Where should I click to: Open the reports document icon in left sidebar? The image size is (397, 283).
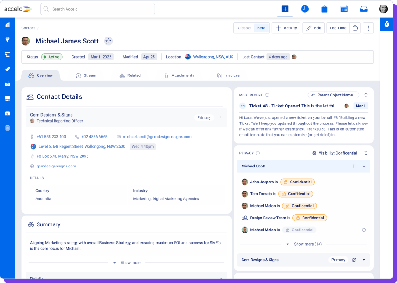coord(7,128)
